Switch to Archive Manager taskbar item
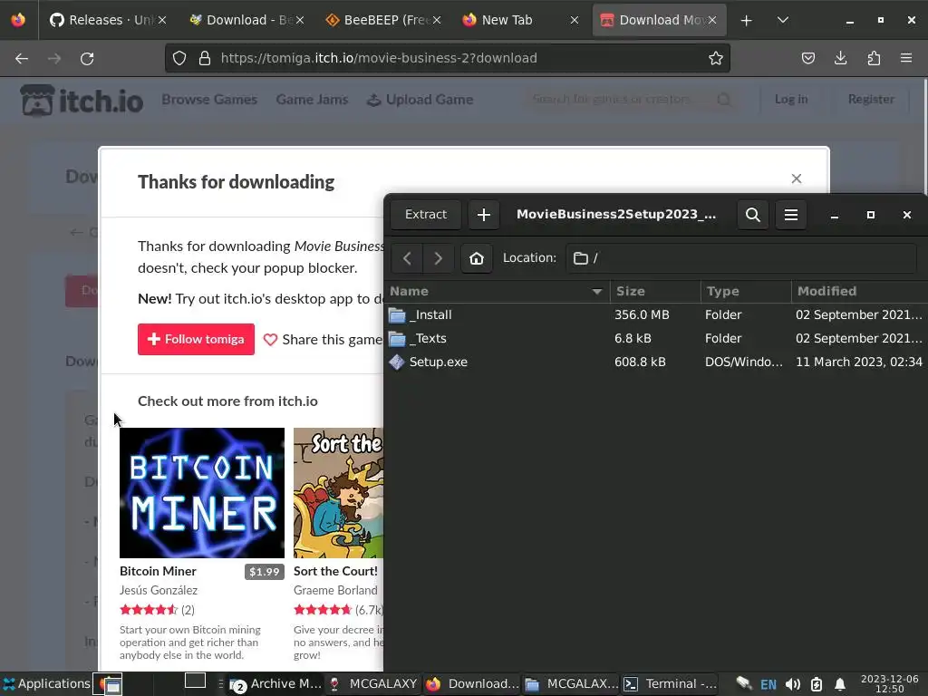Viewport: 928px width, 696px height. (275, 683)
